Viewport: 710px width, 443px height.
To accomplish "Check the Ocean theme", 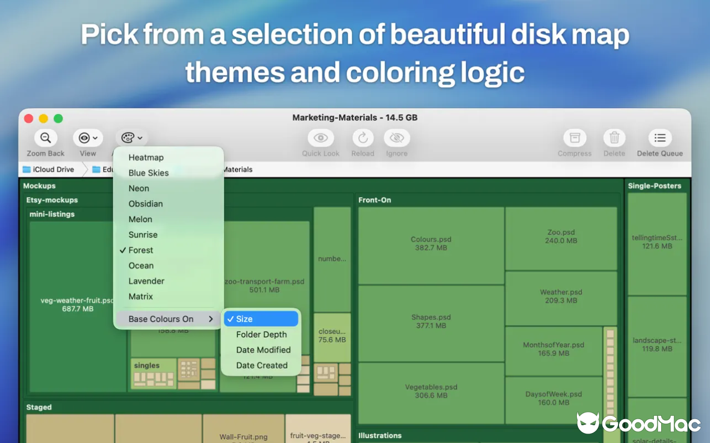I will pos(141,265).
